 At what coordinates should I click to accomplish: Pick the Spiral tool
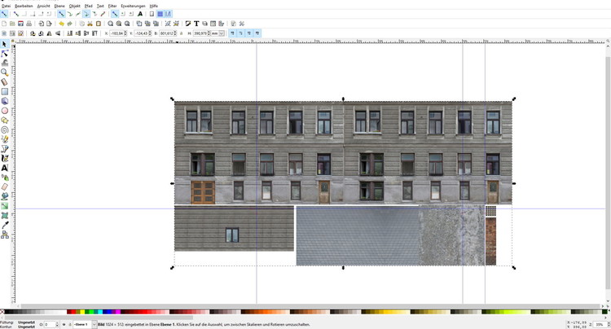pyautogui.click(x=5, y=129)
